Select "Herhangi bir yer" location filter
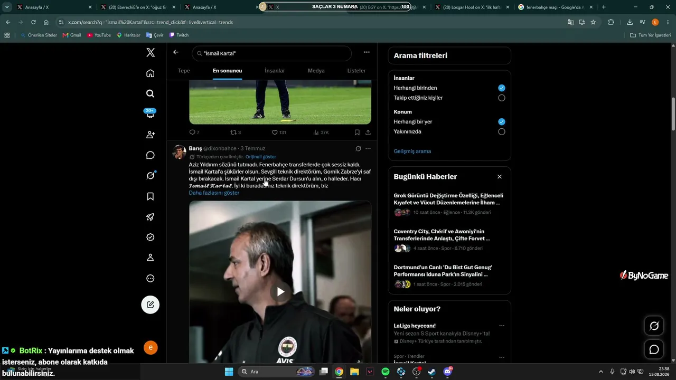The image size is (676, 380). (x=502, y=122)
